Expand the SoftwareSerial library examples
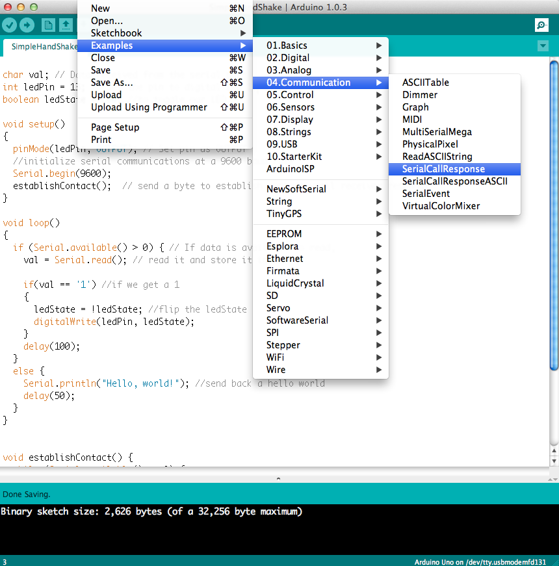The image size is (559, 566). pos(320,320)
